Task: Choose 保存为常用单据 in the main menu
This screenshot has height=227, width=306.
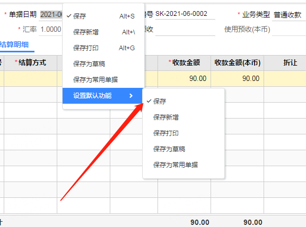Action: point(104,79)
